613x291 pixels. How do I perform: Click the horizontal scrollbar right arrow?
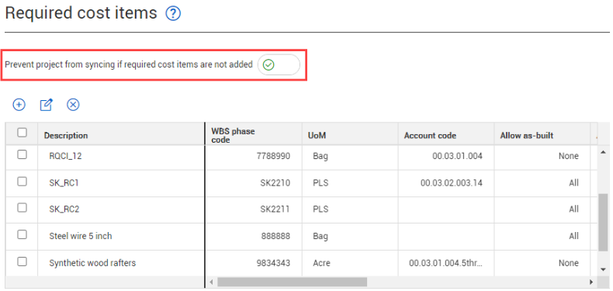tap(591, 282)
